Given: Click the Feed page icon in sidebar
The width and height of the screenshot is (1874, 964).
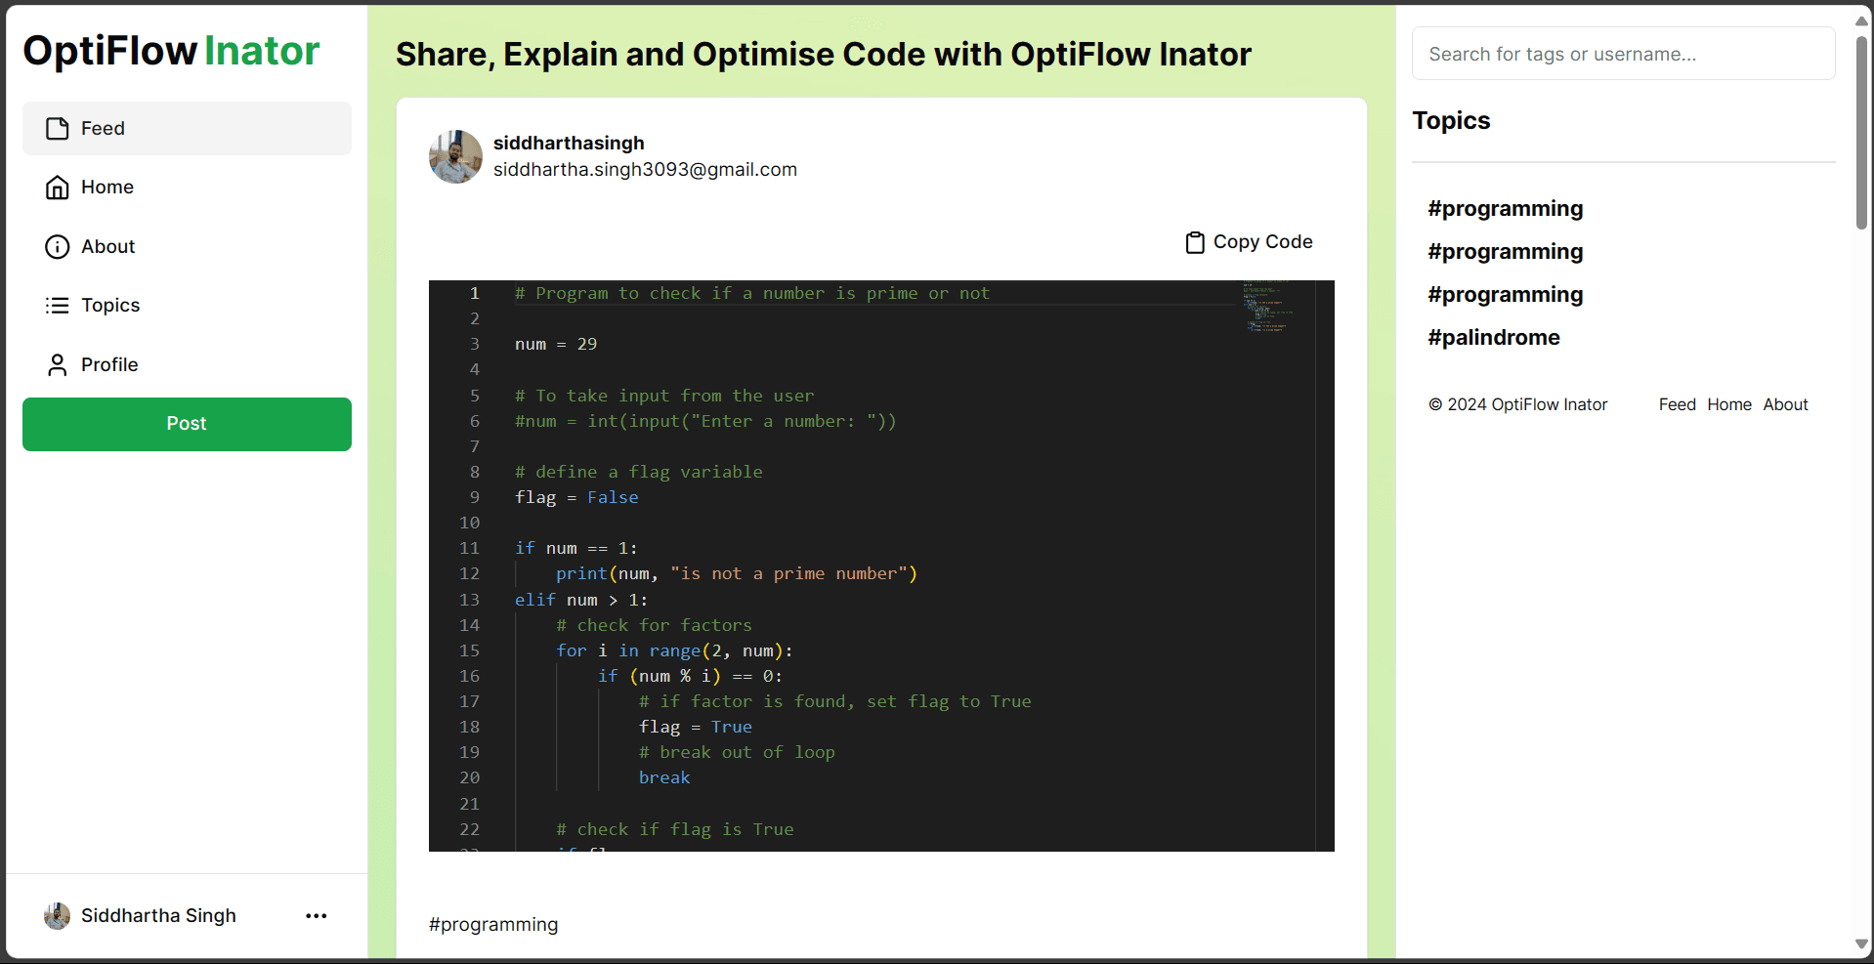Looking at the screenshot, I should point(58,129).
